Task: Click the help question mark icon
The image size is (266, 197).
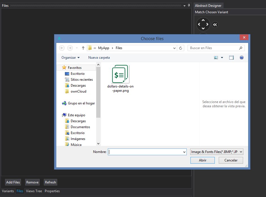Action: pyautogui.click(x=241, y=58)
